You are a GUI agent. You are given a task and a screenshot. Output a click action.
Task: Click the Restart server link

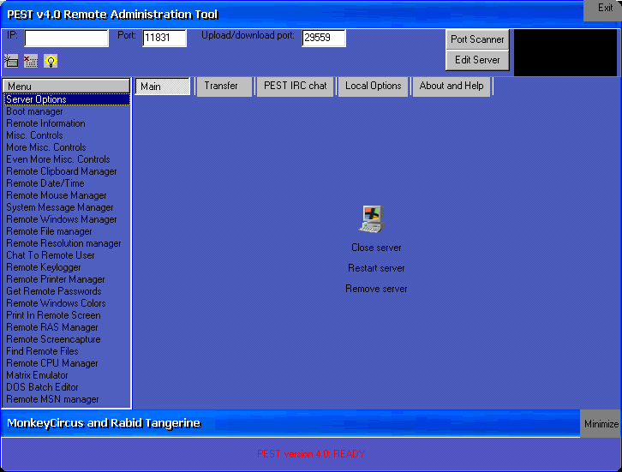pyautogui.click(x=376, y=268)
